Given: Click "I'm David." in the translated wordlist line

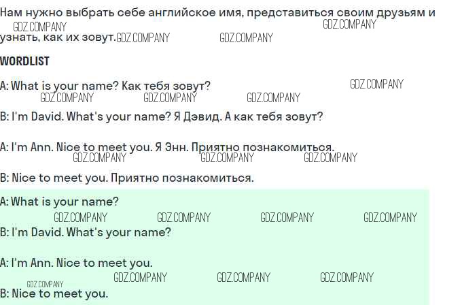Looking at the screenshot, I should [x=38, y=116].
